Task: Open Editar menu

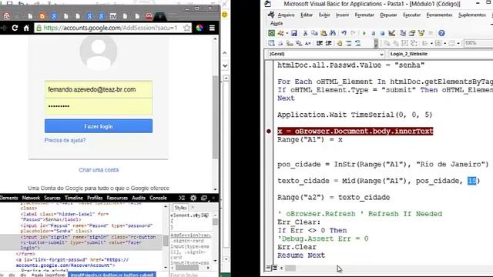Action: pos(307,15)
